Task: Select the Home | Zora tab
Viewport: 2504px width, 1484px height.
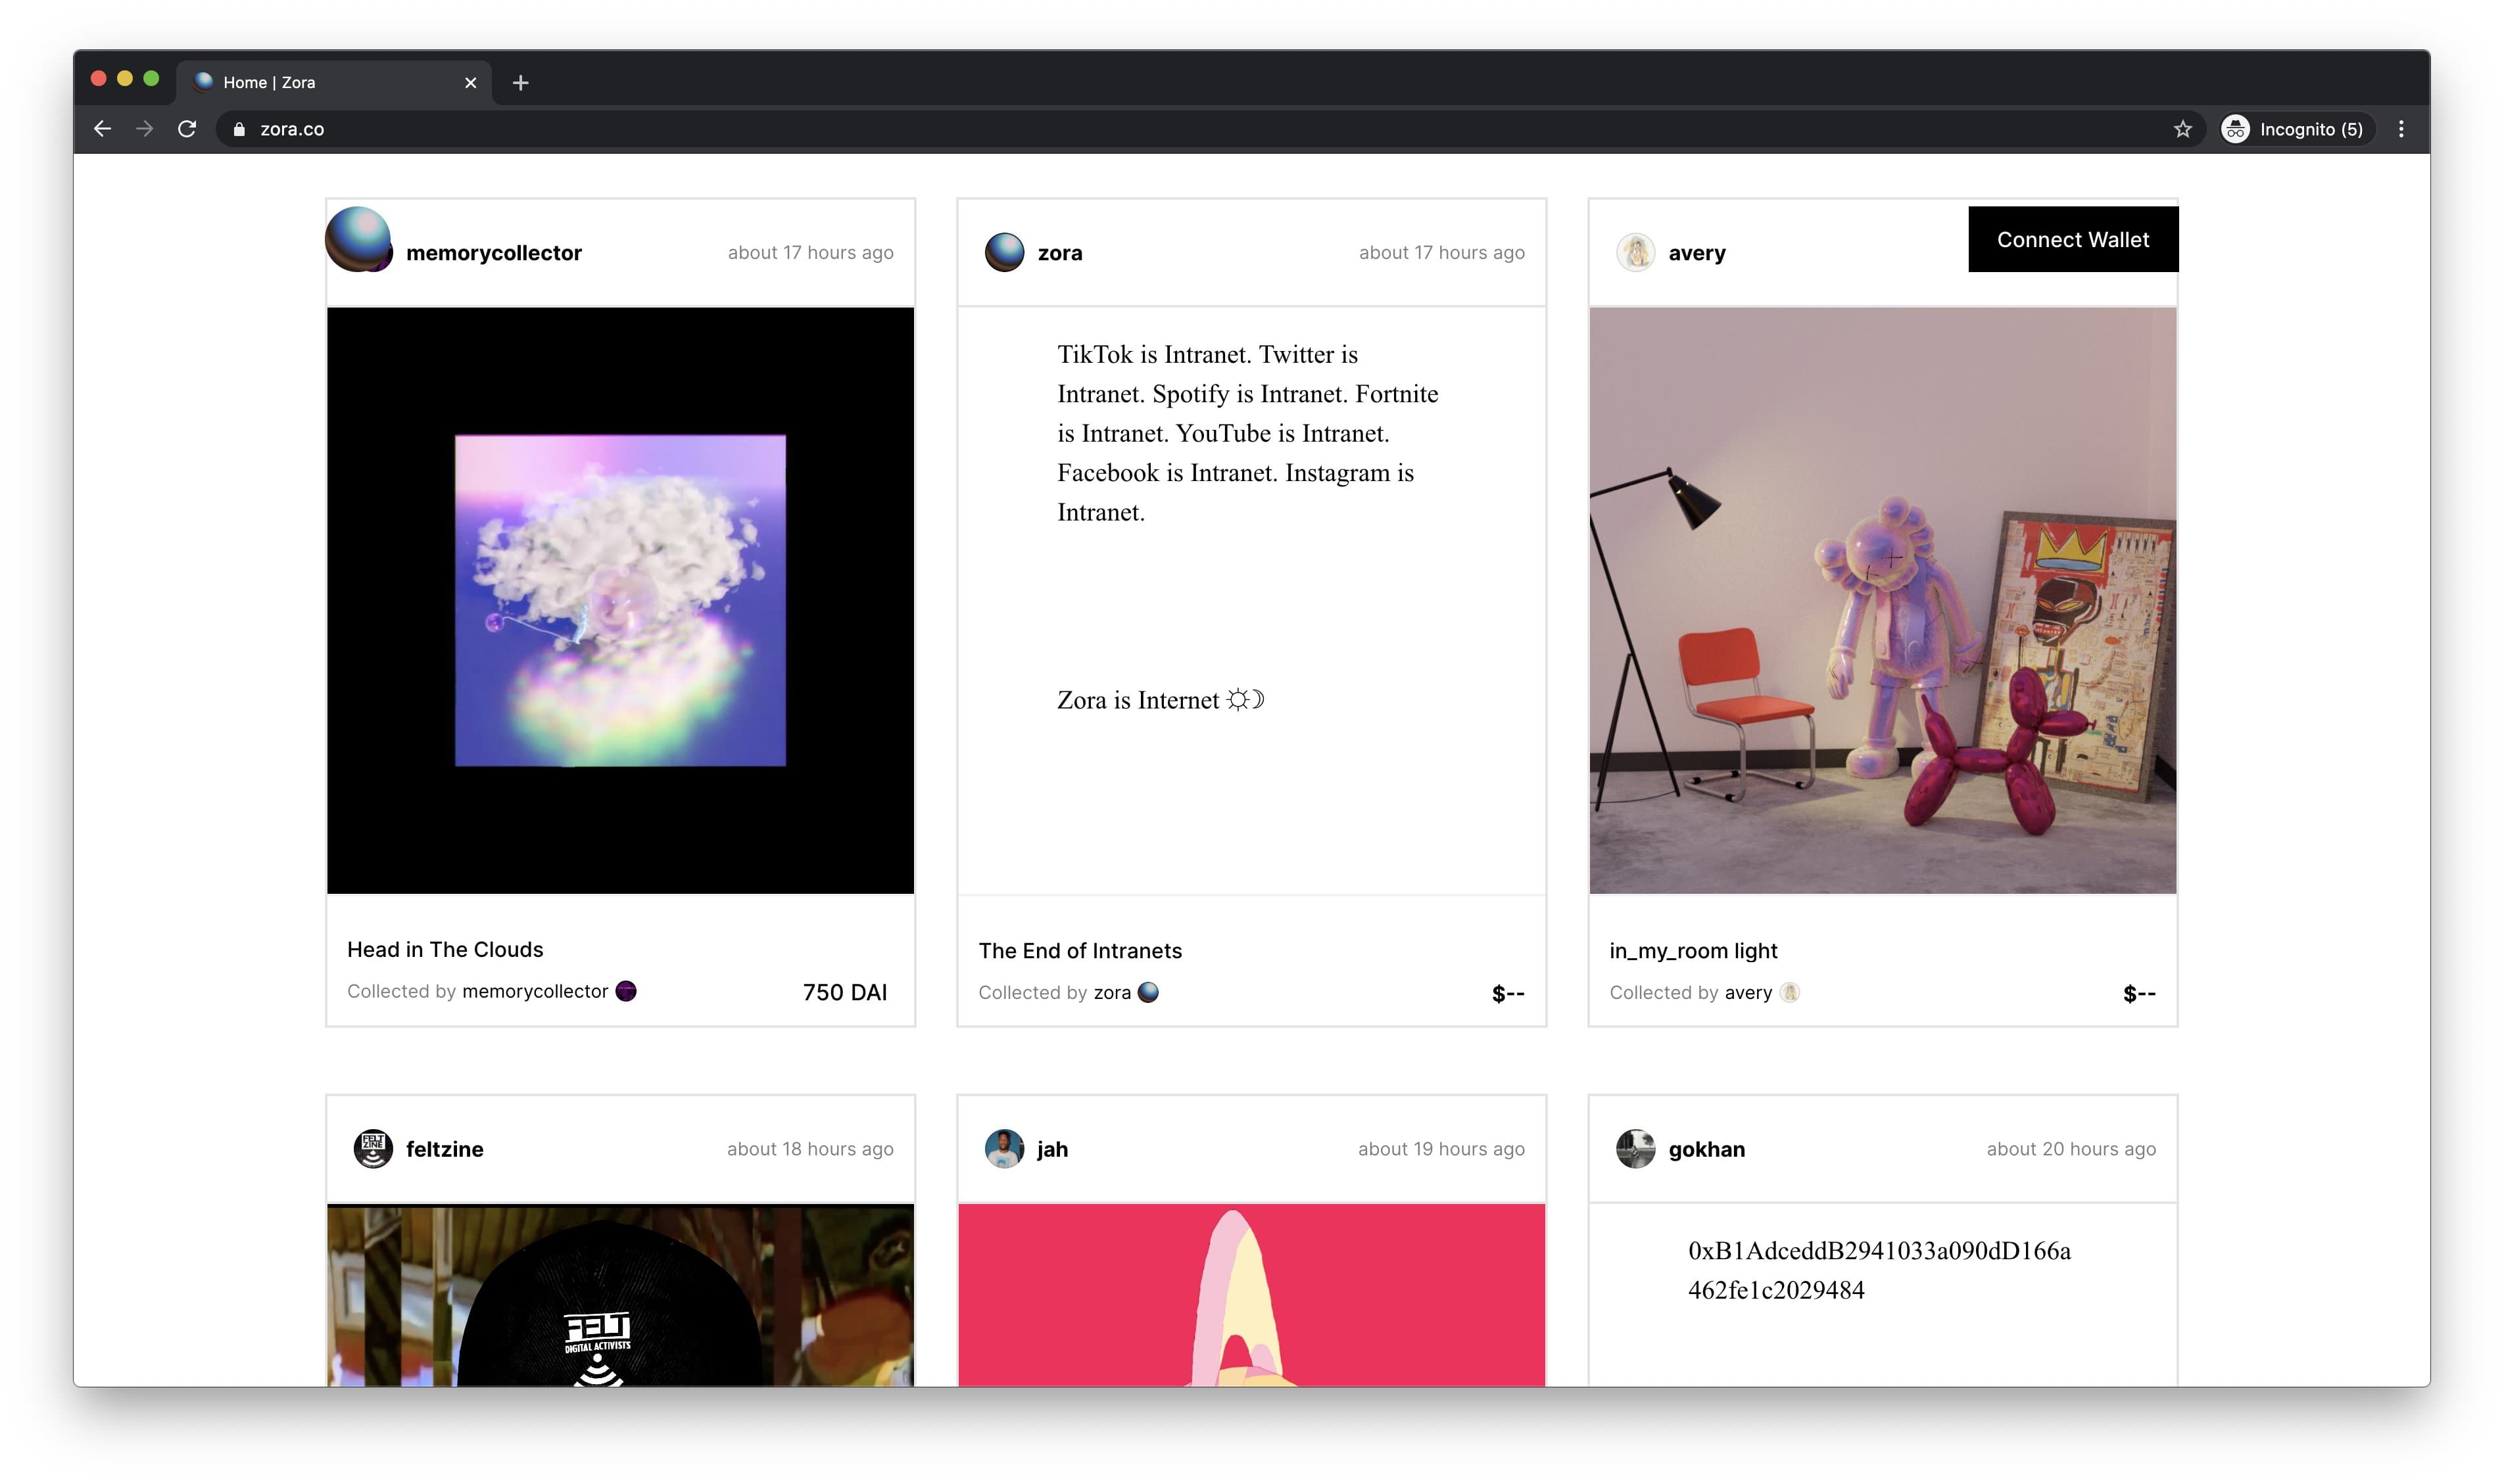Action: tap(334, 82)
